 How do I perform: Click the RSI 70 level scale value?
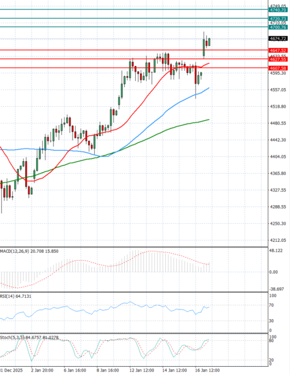272,305
